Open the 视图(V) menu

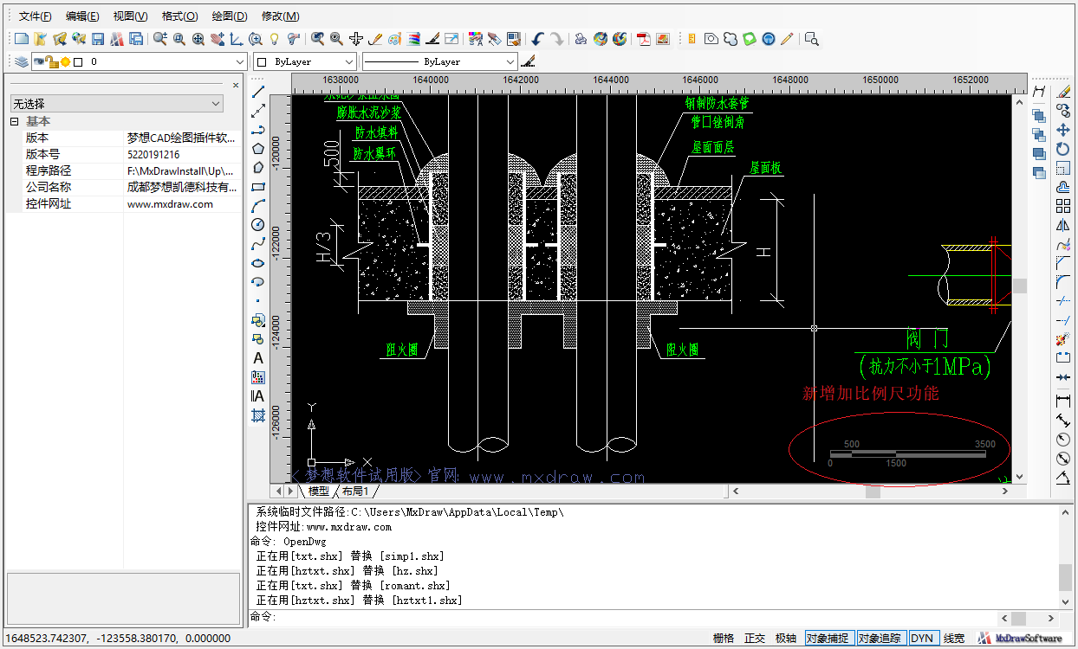pos(130,16)
